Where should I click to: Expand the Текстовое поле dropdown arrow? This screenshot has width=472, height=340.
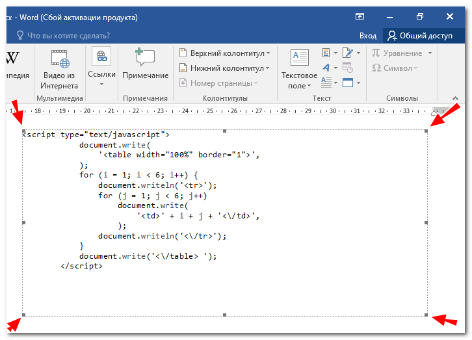tap(309, 86)
